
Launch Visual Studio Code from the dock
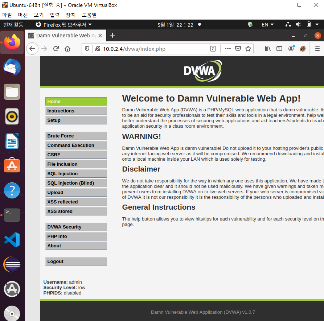pyautogui.click(x=12, y=240)
